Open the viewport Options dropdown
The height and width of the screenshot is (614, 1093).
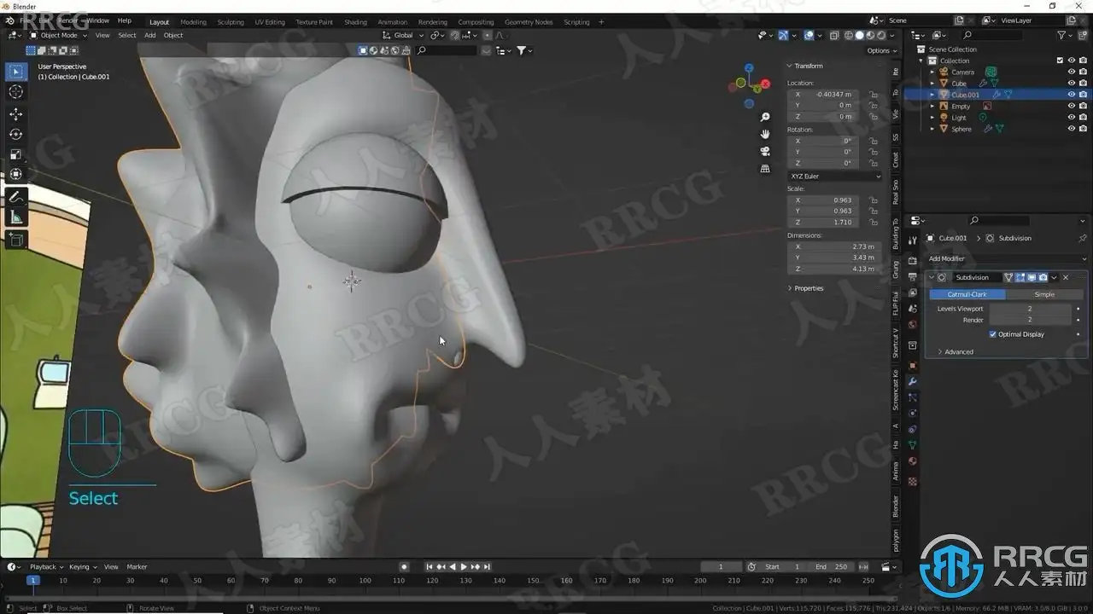click(880, 50)
